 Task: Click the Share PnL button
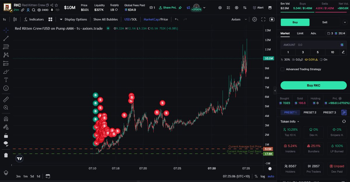click(x=167, y=8)
